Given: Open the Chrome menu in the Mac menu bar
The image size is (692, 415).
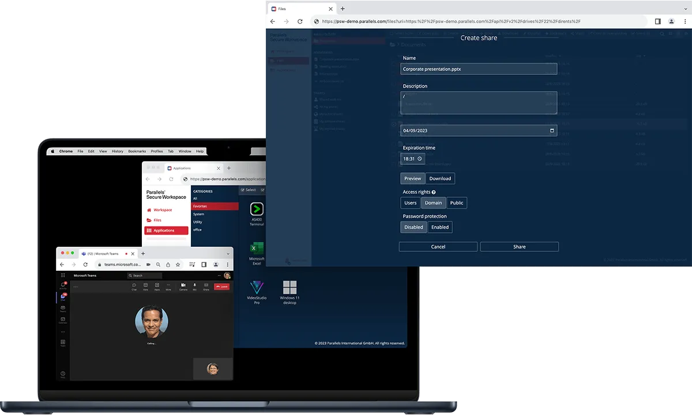Looking at the screenshot, I should tap(66, 151).
